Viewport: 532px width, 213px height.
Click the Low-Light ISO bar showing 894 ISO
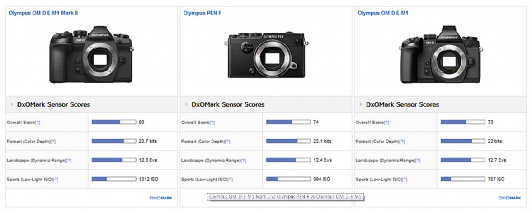(288, 179)
